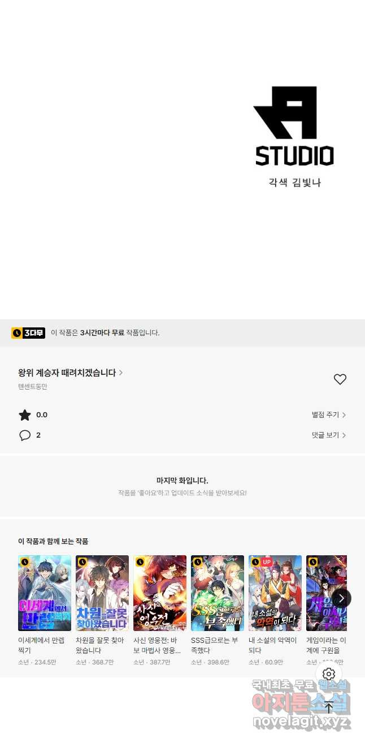Viewport: 365px width, 743px height.
Task: Open 사신 영웅전 cover thumbnail
Action: pyautogui.click(x=160, y=593)
